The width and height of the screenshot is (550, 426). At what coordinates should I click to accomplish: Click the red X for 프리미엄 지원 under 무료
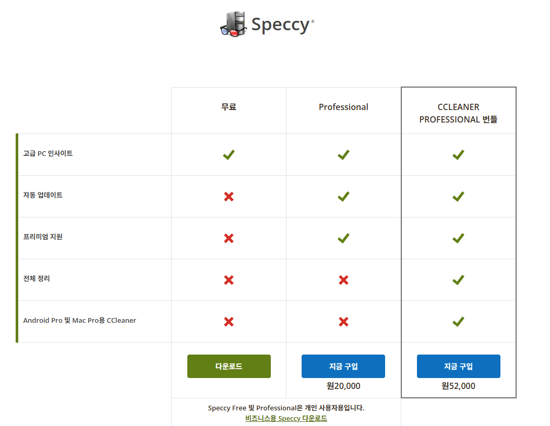pyautogui.click(x=229, y=238)
